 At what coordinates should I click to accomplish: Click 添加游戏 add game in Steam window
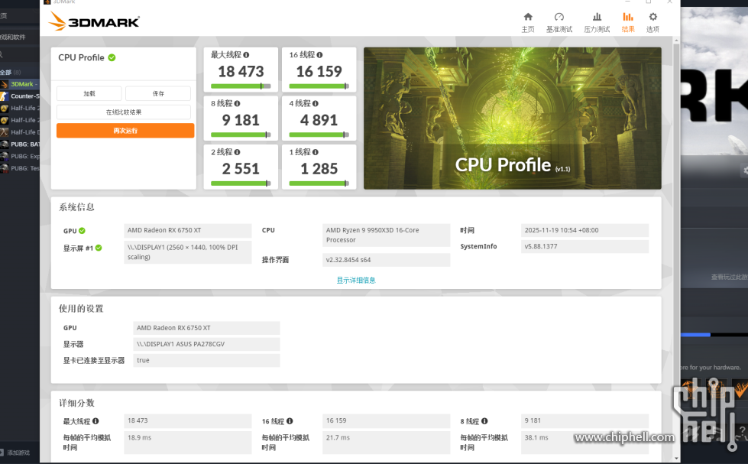click(x=15, y=453)
